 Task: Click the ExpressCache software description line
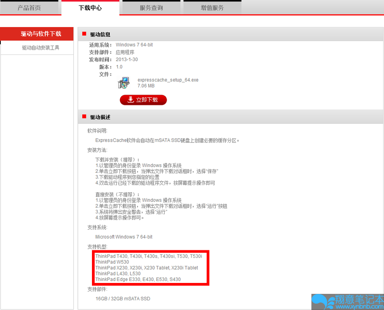[x=167, y=140]
